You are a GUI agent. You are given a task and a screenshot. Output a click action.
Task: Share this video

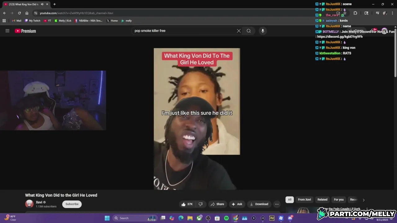[x=217, y=204]
